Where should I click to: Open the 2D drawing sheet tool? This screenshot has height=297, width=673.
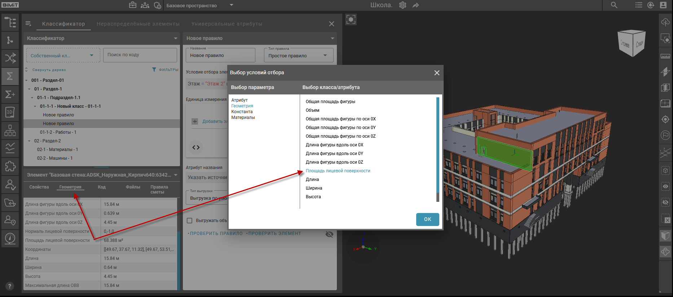click(x=10, y=112)
